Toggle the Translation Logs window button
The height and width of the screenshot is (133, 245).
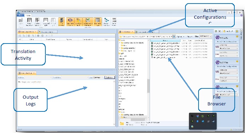pos(98,22)
